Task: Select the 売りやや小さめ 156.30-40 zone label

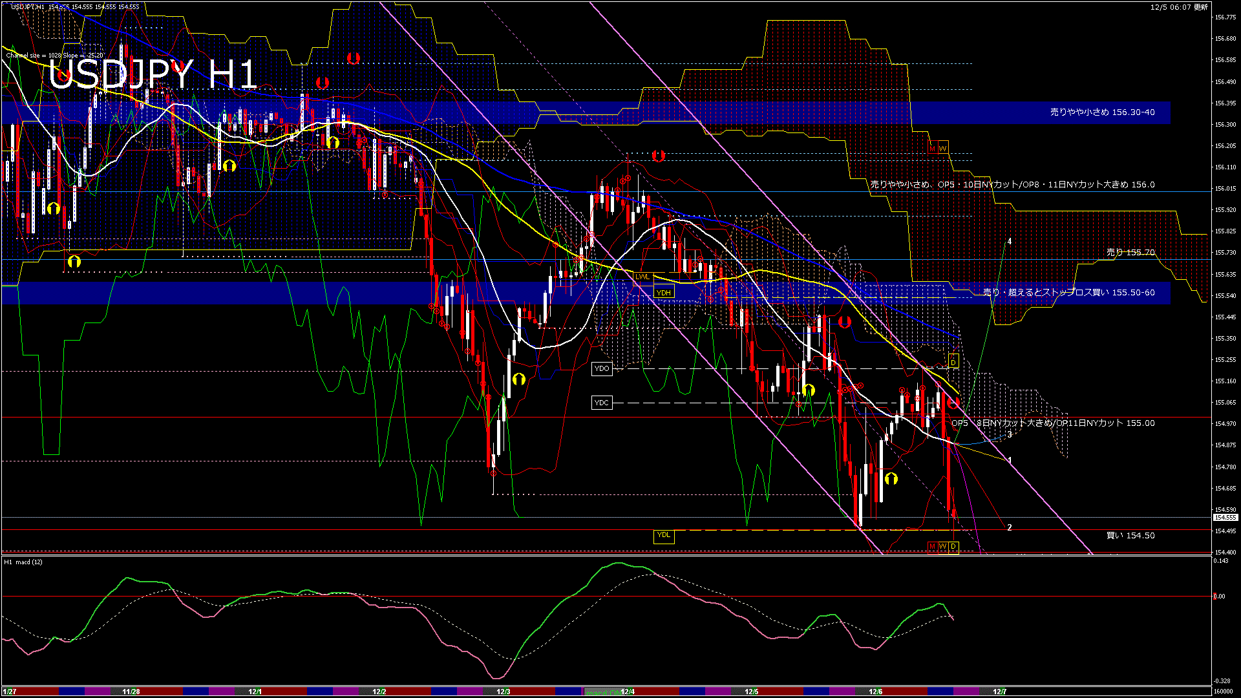Action: coord(1102,112)
